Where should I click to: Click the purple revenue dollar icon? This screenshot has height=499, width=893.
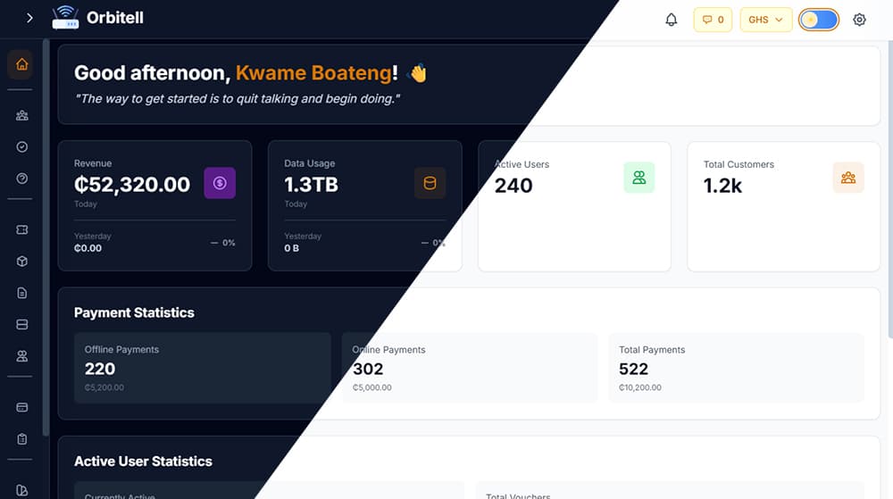220,183
